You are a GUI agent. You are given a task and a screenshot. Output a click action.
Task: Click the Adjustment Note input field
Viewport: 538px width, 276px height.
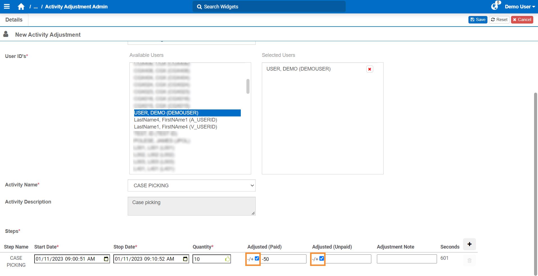pos(407,259)
